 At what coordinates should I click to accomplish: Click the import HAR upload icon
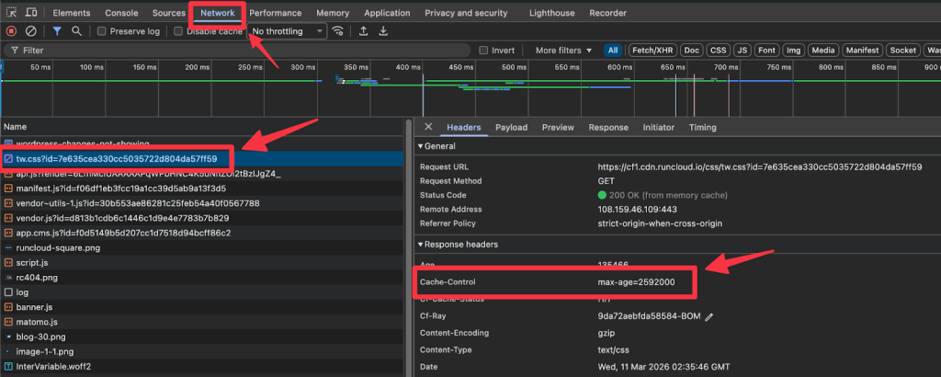(363, 31)
